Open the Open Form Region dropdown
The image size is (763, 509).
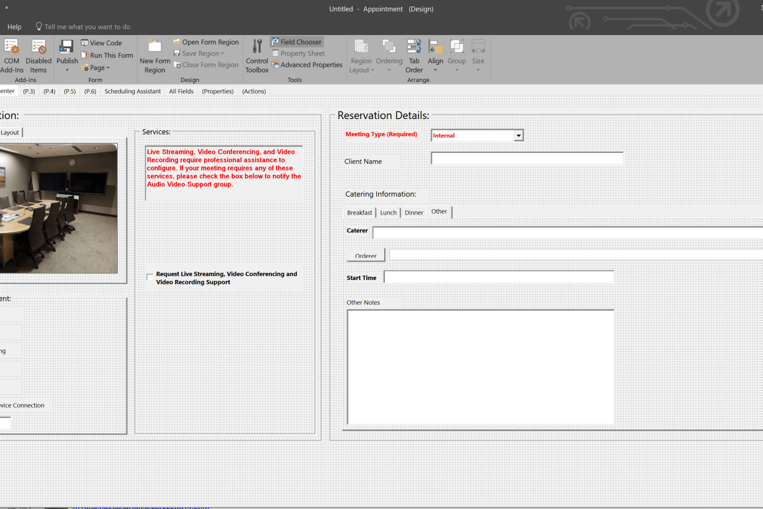pyautogui.click(x=206, y=42)
